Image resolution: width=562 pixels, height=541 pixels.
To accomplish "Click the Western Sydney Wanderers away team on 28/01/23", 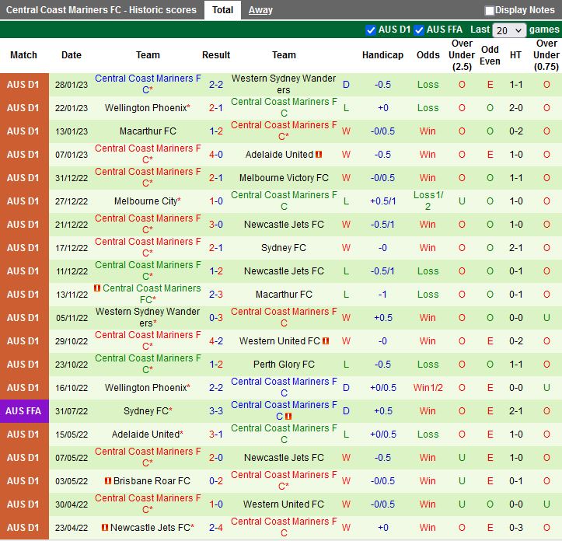I will 284,84.
